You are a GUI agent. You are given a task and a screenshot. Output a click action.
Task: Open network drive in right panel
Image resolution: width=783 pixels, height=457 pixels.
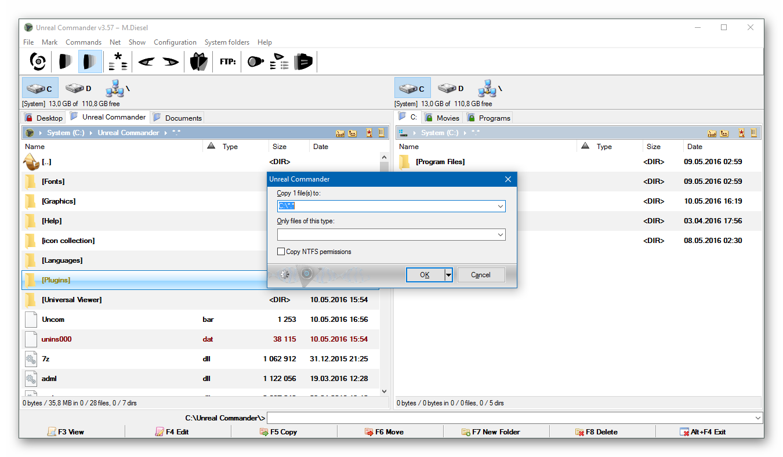[x=490, y=88]
